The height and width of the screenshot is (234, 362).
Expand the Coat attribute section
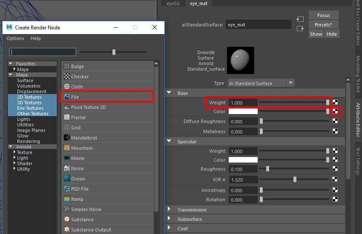tap(169, 228)
